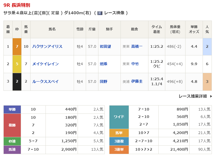Screen dimensions: 215x157
Task: Select horse ルークススペイ link
Action: [46, 82]
